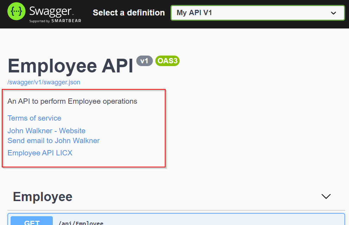The image size is (349, 225).
Task: Click the arrow in the definition selector
Action: [334, 13]
